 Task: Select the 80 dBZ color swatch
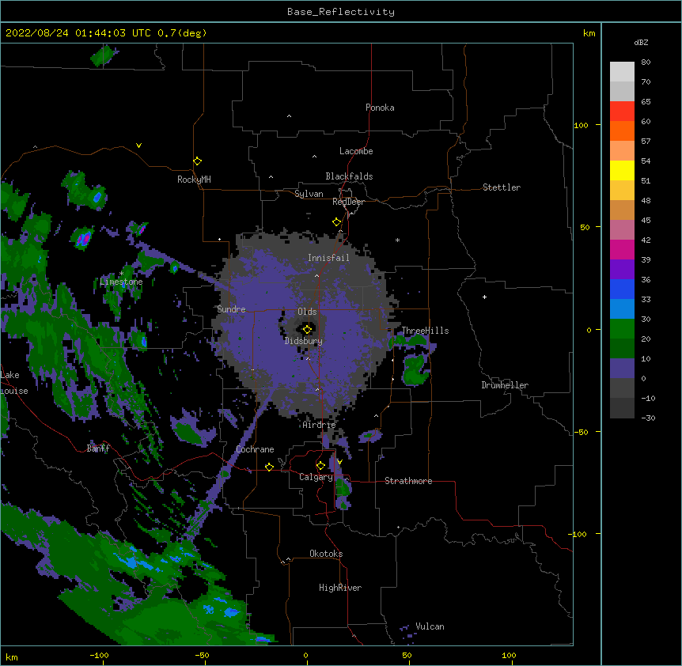click(x=622, y=72)
